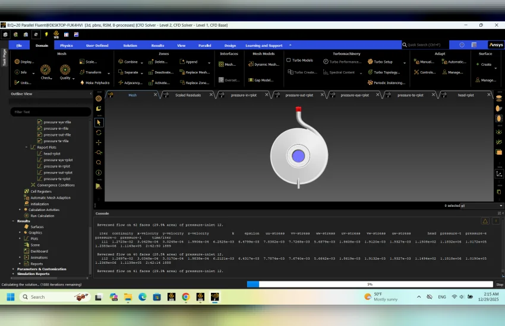
Task: Collapse the Report Plots tree node
Action: [x=26, y=147]
